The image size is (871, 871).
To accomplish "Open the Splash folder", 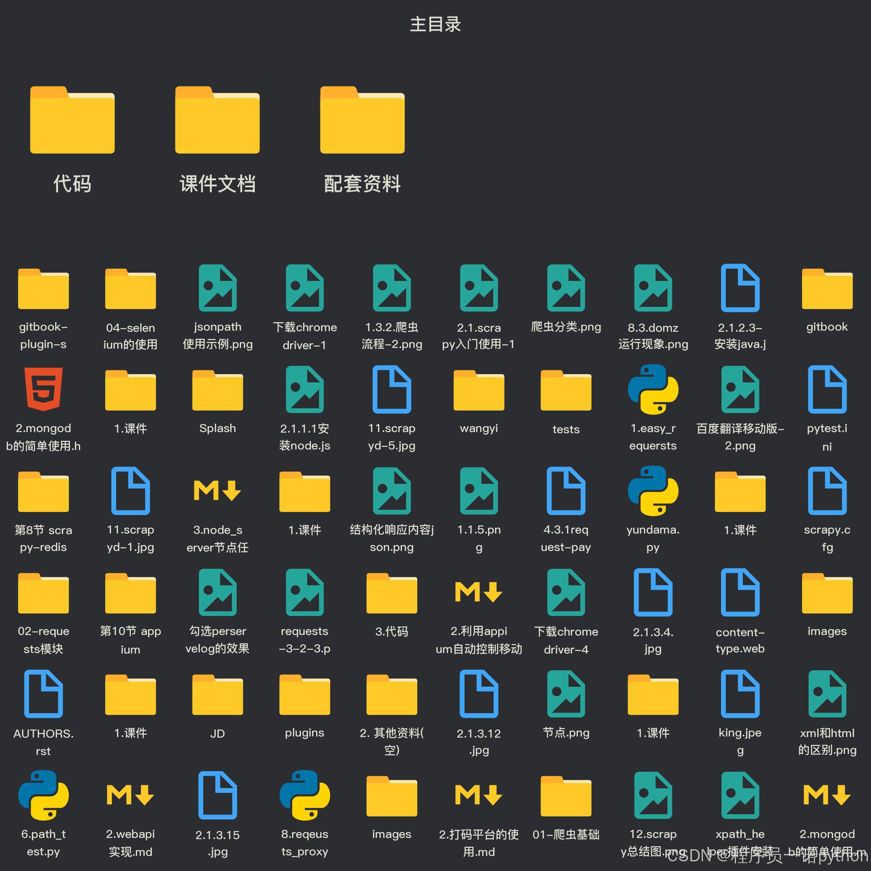I will pos(217,390).
